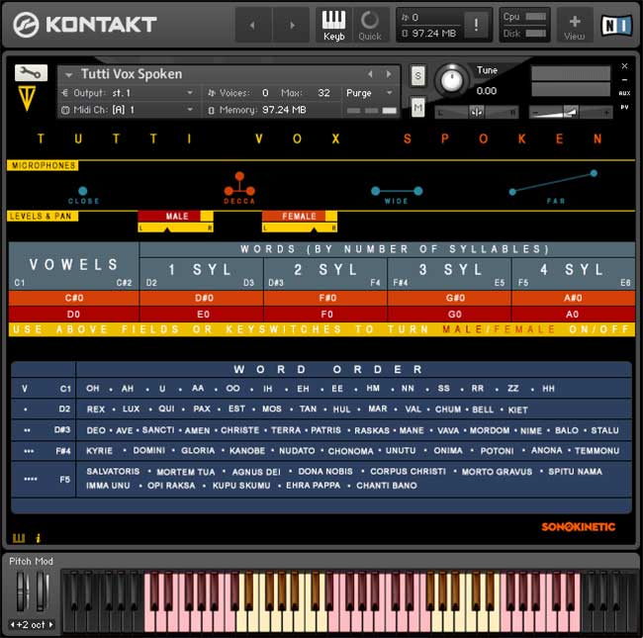Select the Vowels section header
The image size is (643, 638).
74,266
